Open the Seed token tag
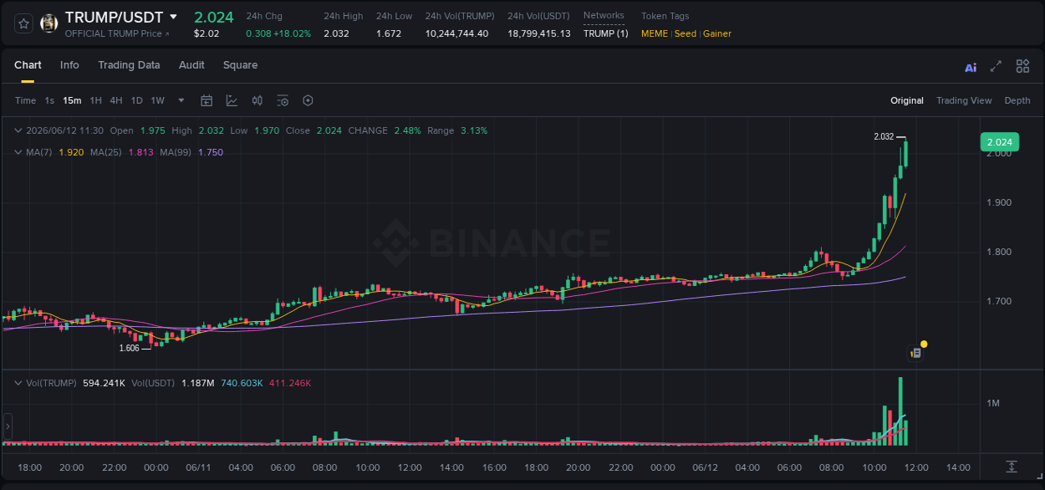Viewport: 1045px width, 490px height. [x=686, y=33]
